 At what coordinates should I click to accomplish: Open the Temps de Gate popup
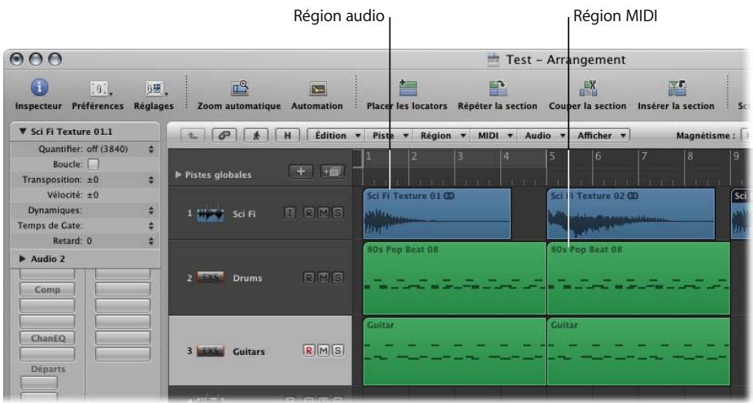point(150,226)
